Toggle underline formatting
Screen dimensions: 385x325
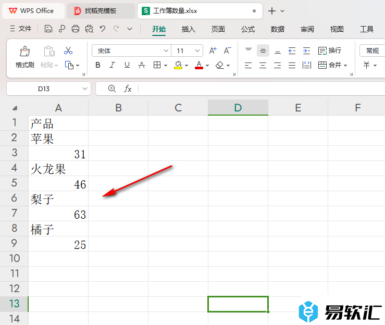[x=127, y=65]
